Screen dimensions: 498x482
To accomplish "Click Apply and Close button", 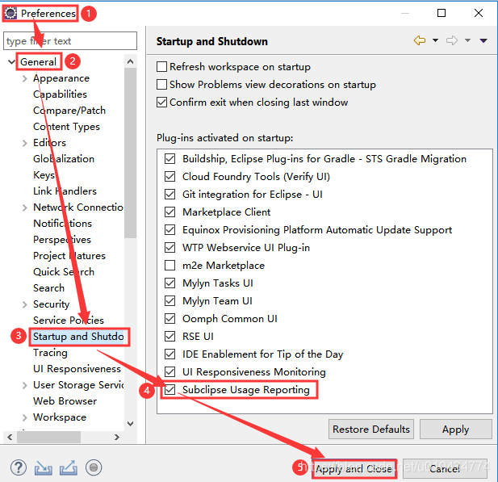I will click(354, 468).
